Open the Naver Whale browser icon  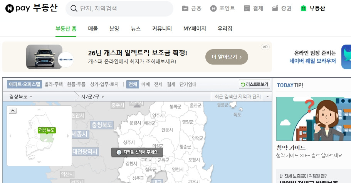click(346, 57)
